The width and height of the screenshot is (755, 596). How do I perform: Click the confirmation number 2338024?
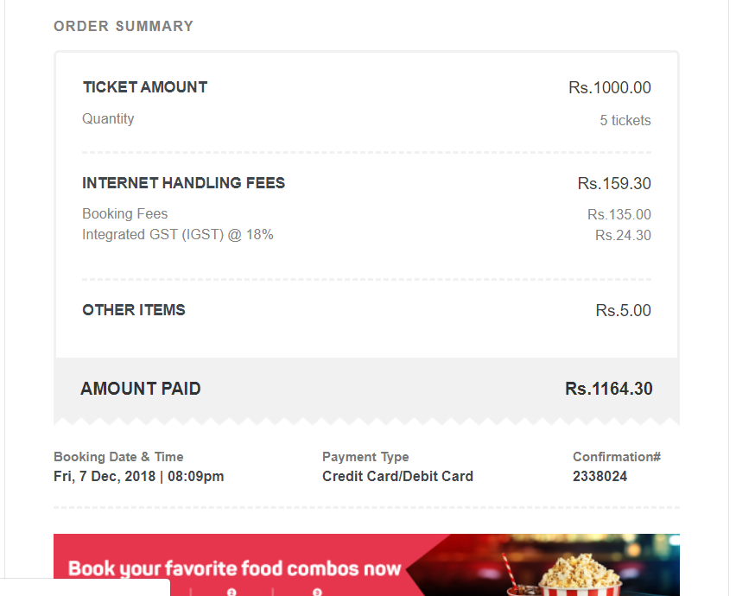(x=600, y=477)
